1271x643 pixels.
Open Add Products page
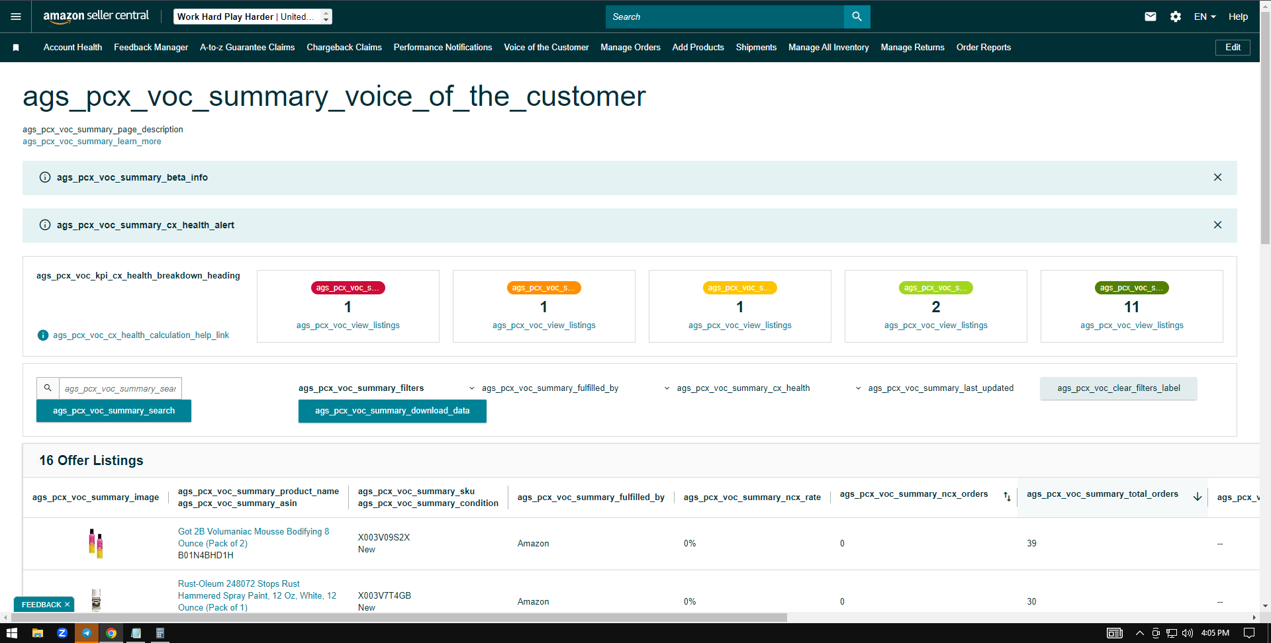(698, 48)
